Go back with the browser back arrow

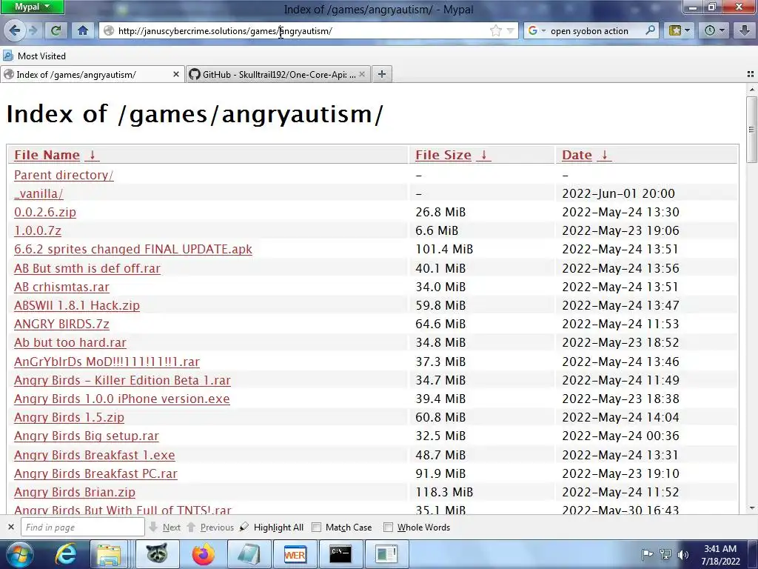point(14,30)
